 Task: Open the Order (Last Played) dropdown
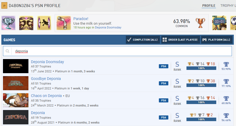(181, 40)
